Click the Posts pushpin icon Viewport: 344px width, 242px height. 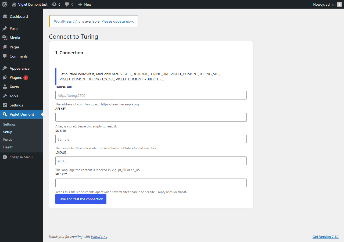5,29
